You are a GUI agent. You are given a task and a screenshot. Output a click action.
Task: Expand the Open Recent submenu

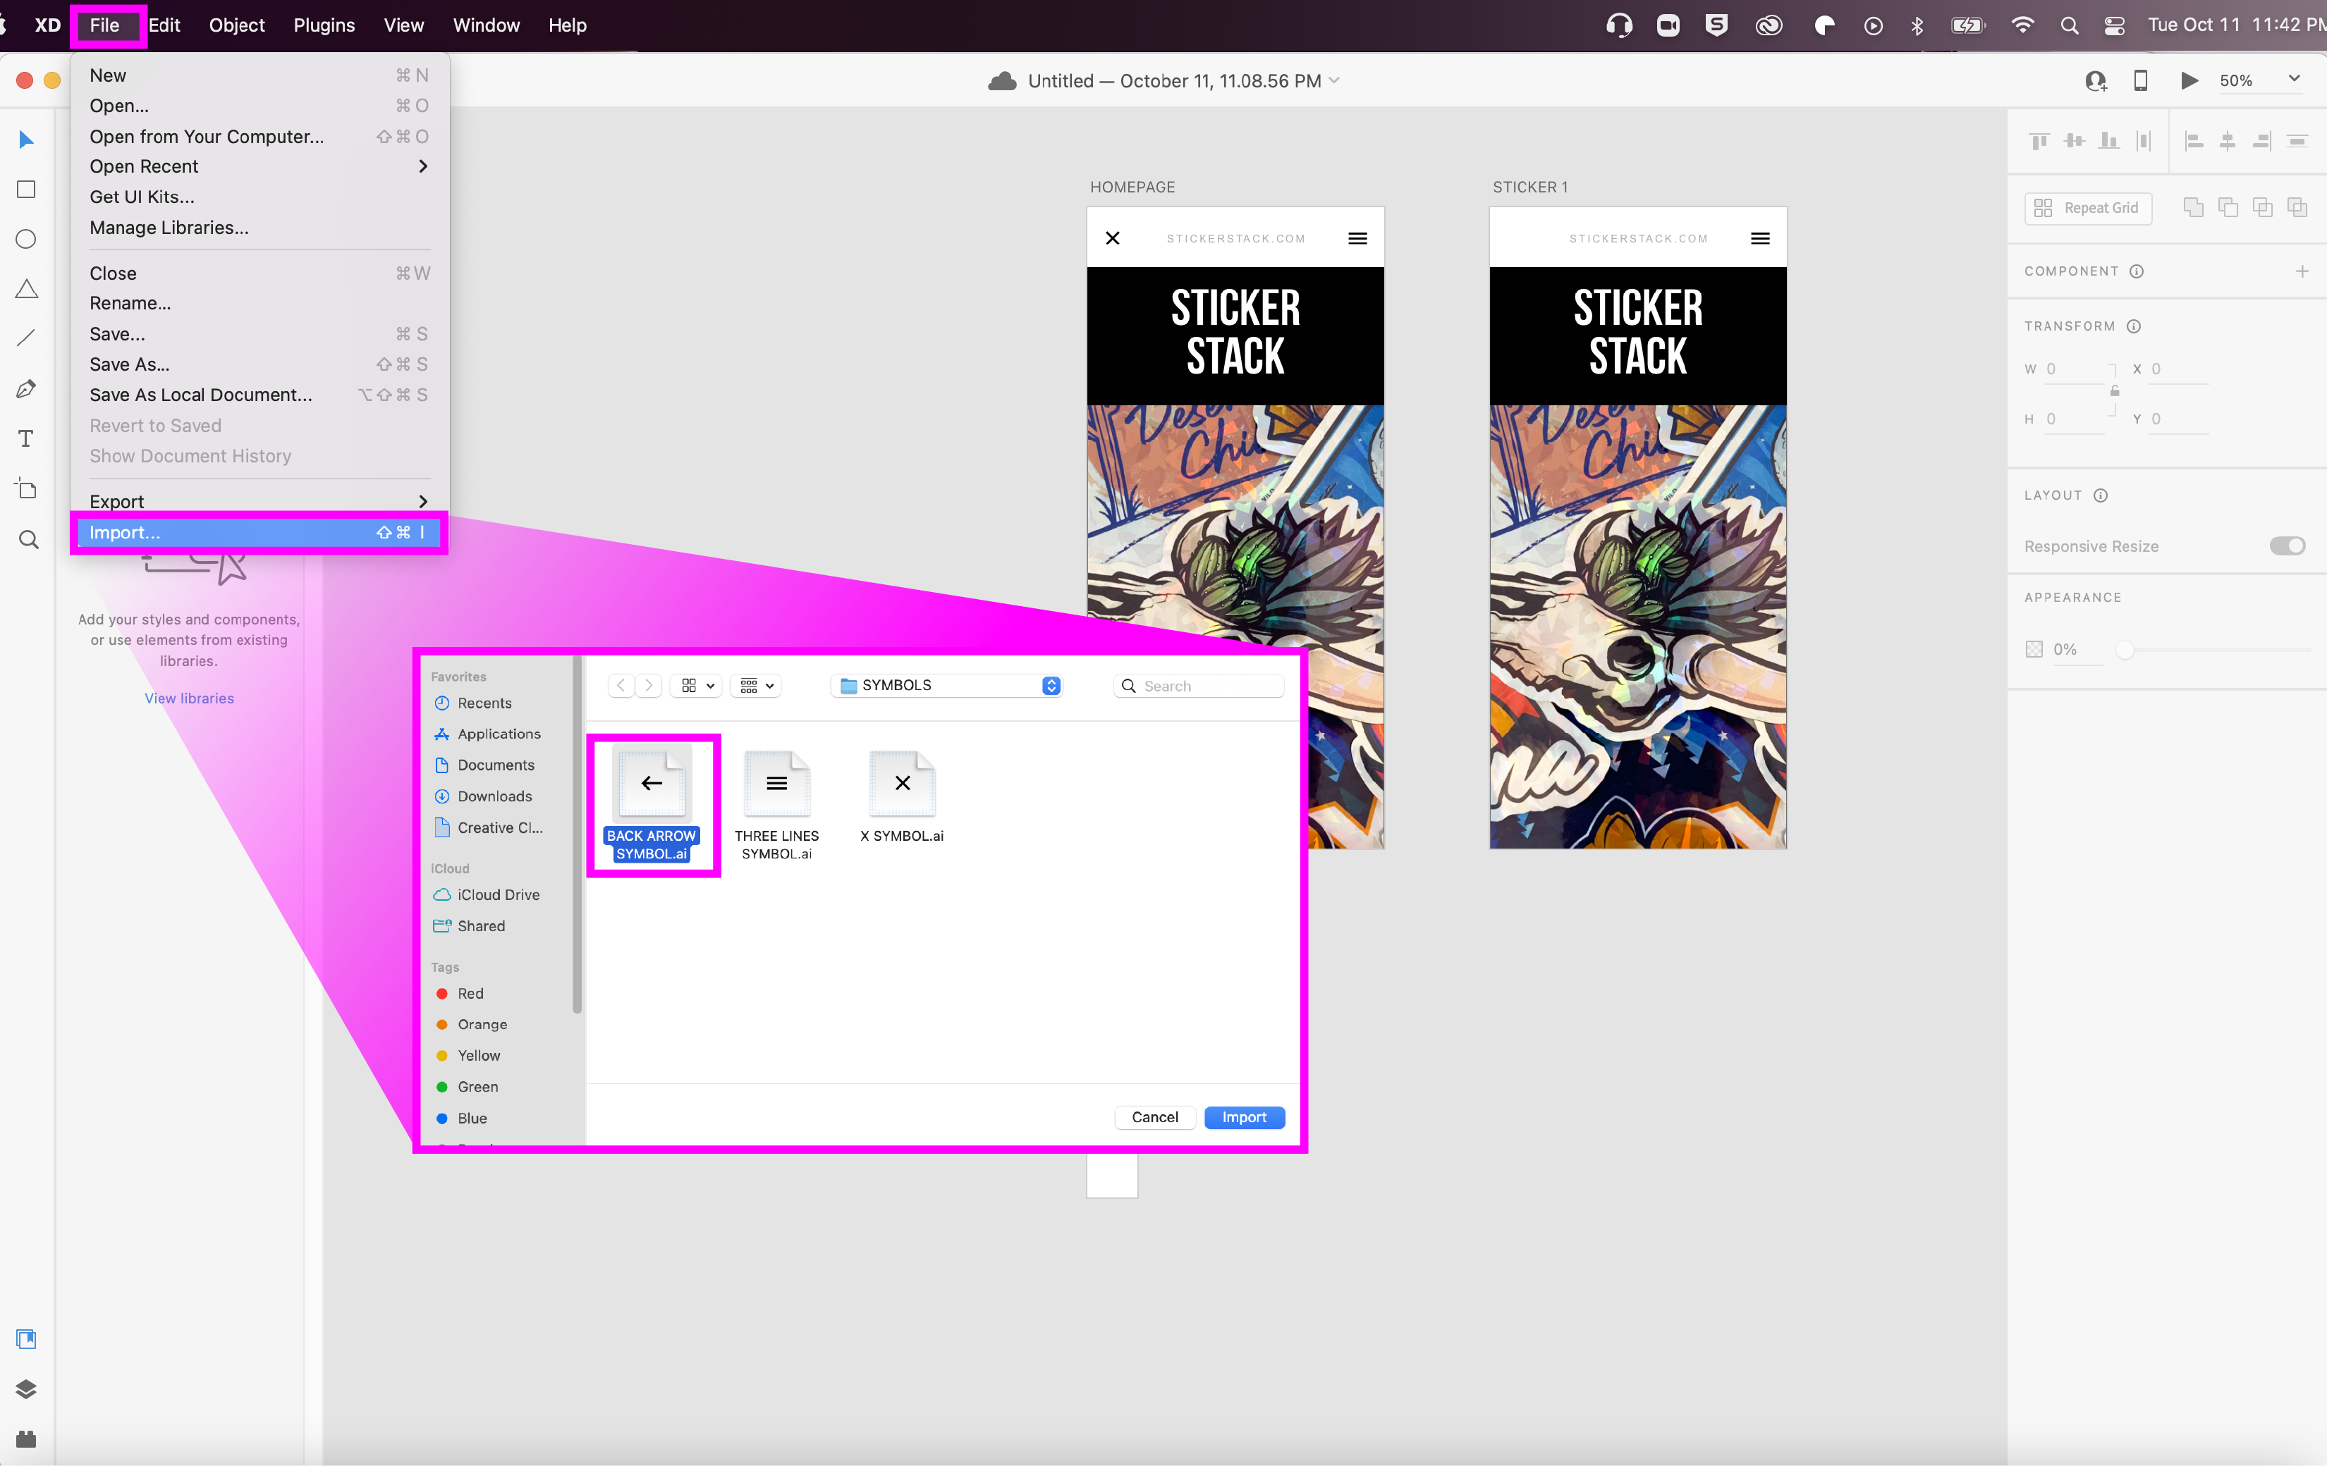coord(422,166)
